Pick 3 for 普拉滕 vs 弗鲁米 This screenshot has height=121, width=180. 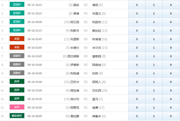(137, 116)
